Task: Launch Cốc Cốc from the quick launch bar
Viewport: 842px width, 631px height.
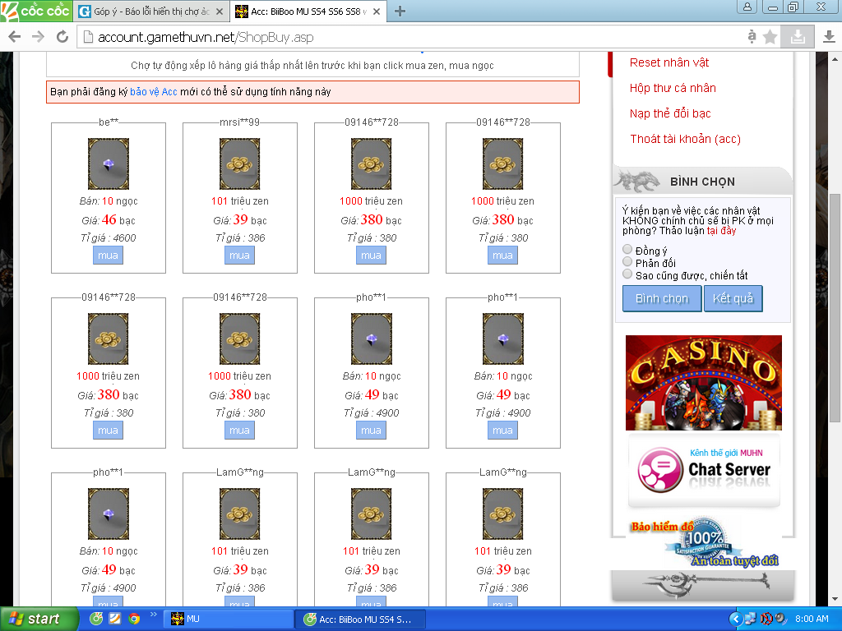Action: (97, 619)
